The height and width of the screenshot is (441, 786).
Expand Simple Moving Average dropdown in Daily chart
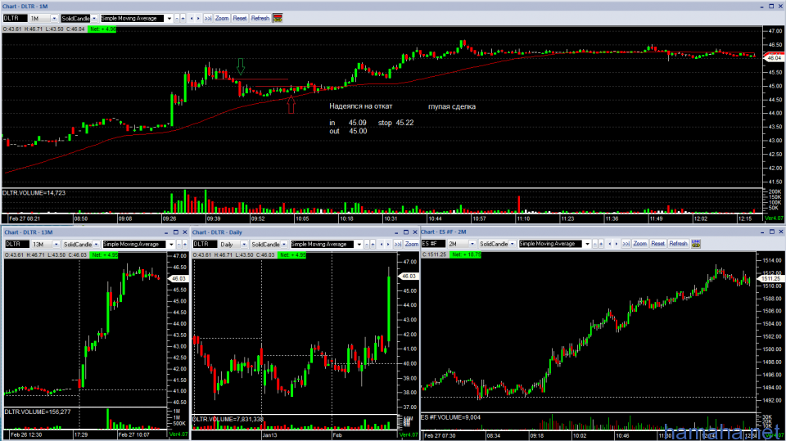359,244
